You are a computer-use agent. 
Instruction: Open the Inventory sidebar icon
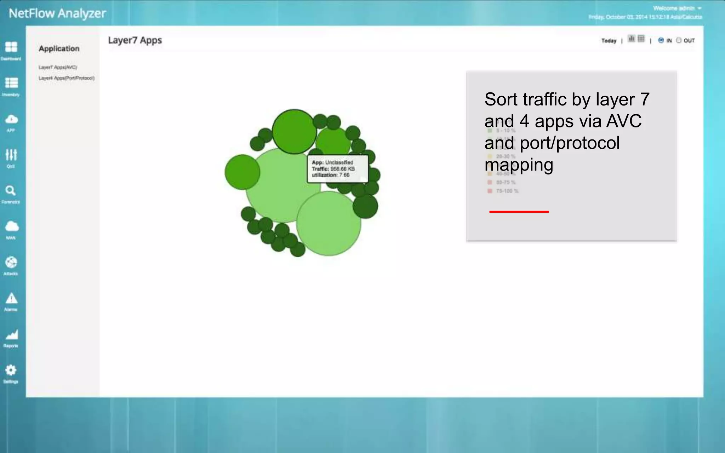point(11,83)
